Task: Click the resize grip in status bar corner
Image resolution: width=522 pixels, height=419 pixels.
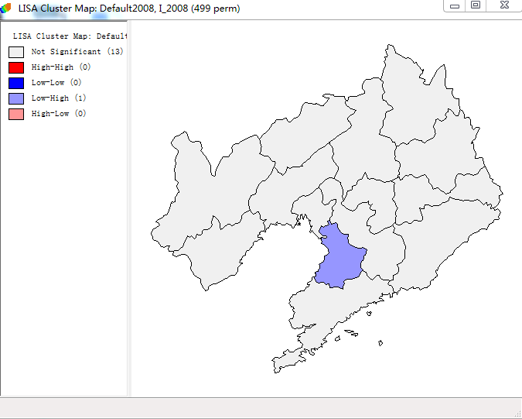Action: [517, 414]
